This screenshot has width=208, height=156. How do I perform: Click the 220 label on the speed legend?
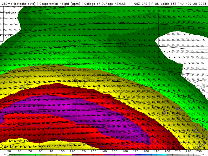(x=188, y=151)
